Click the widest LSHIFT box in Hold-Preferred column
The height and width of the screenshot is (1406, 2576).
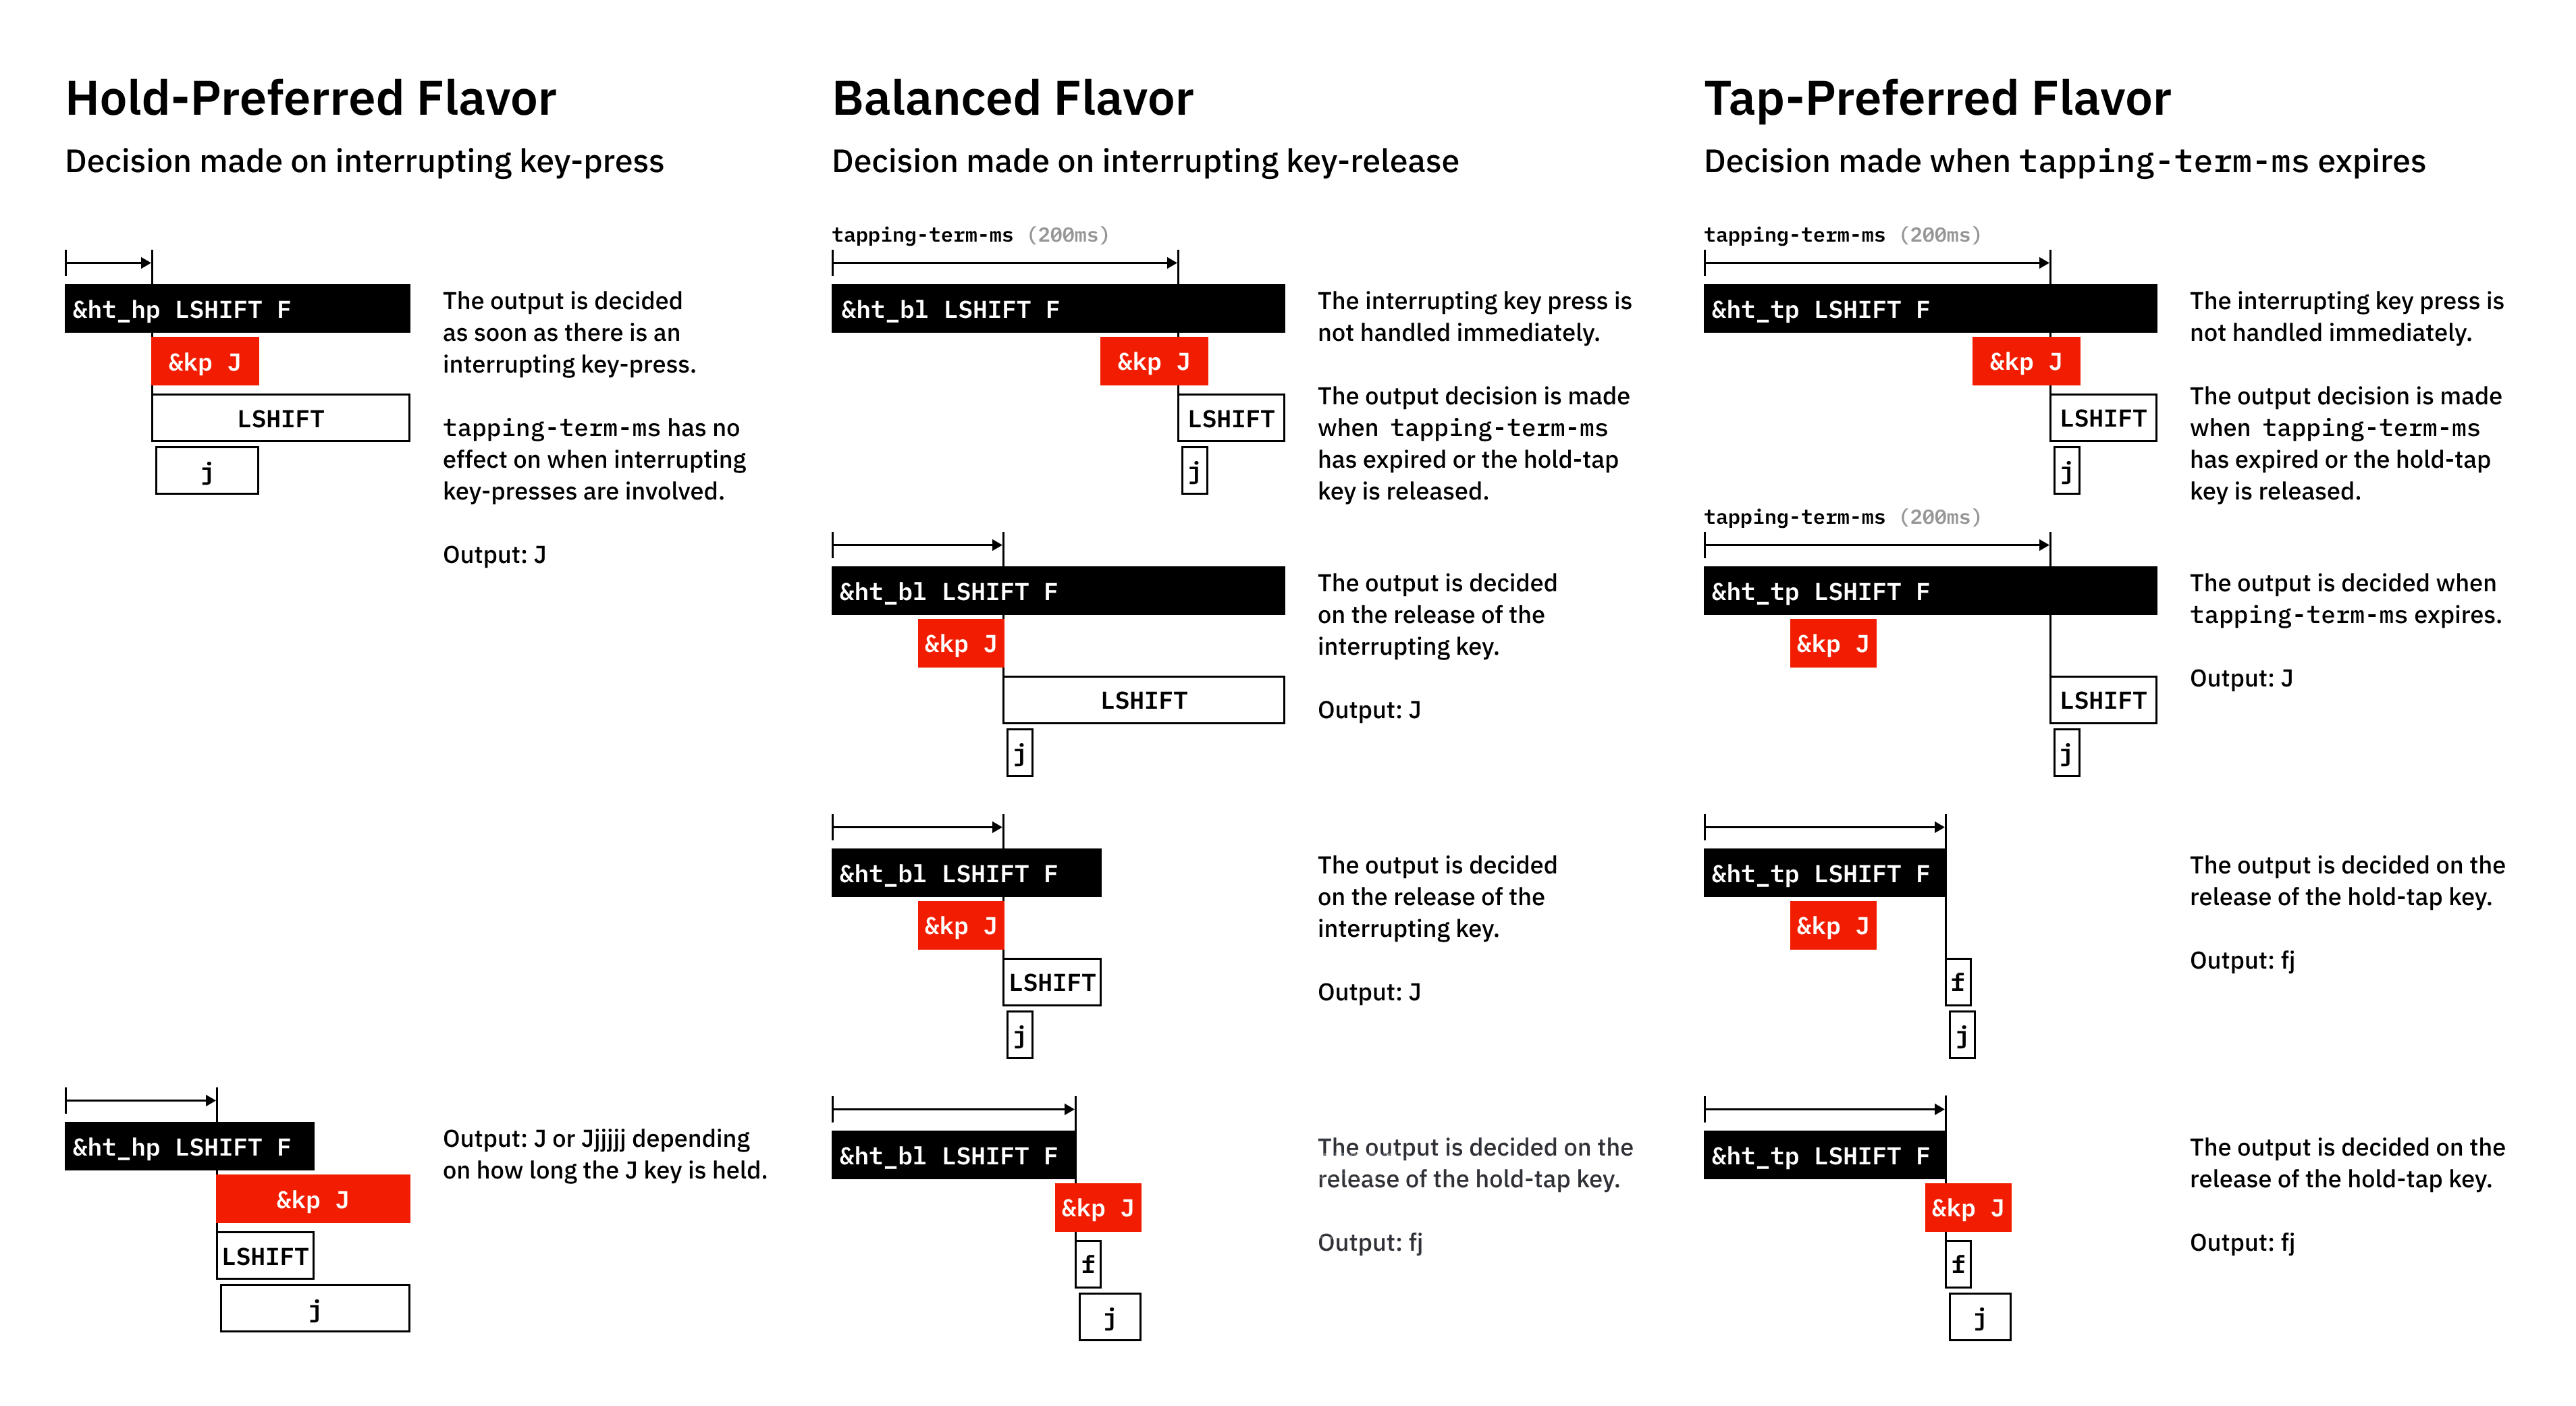(280, 418)
